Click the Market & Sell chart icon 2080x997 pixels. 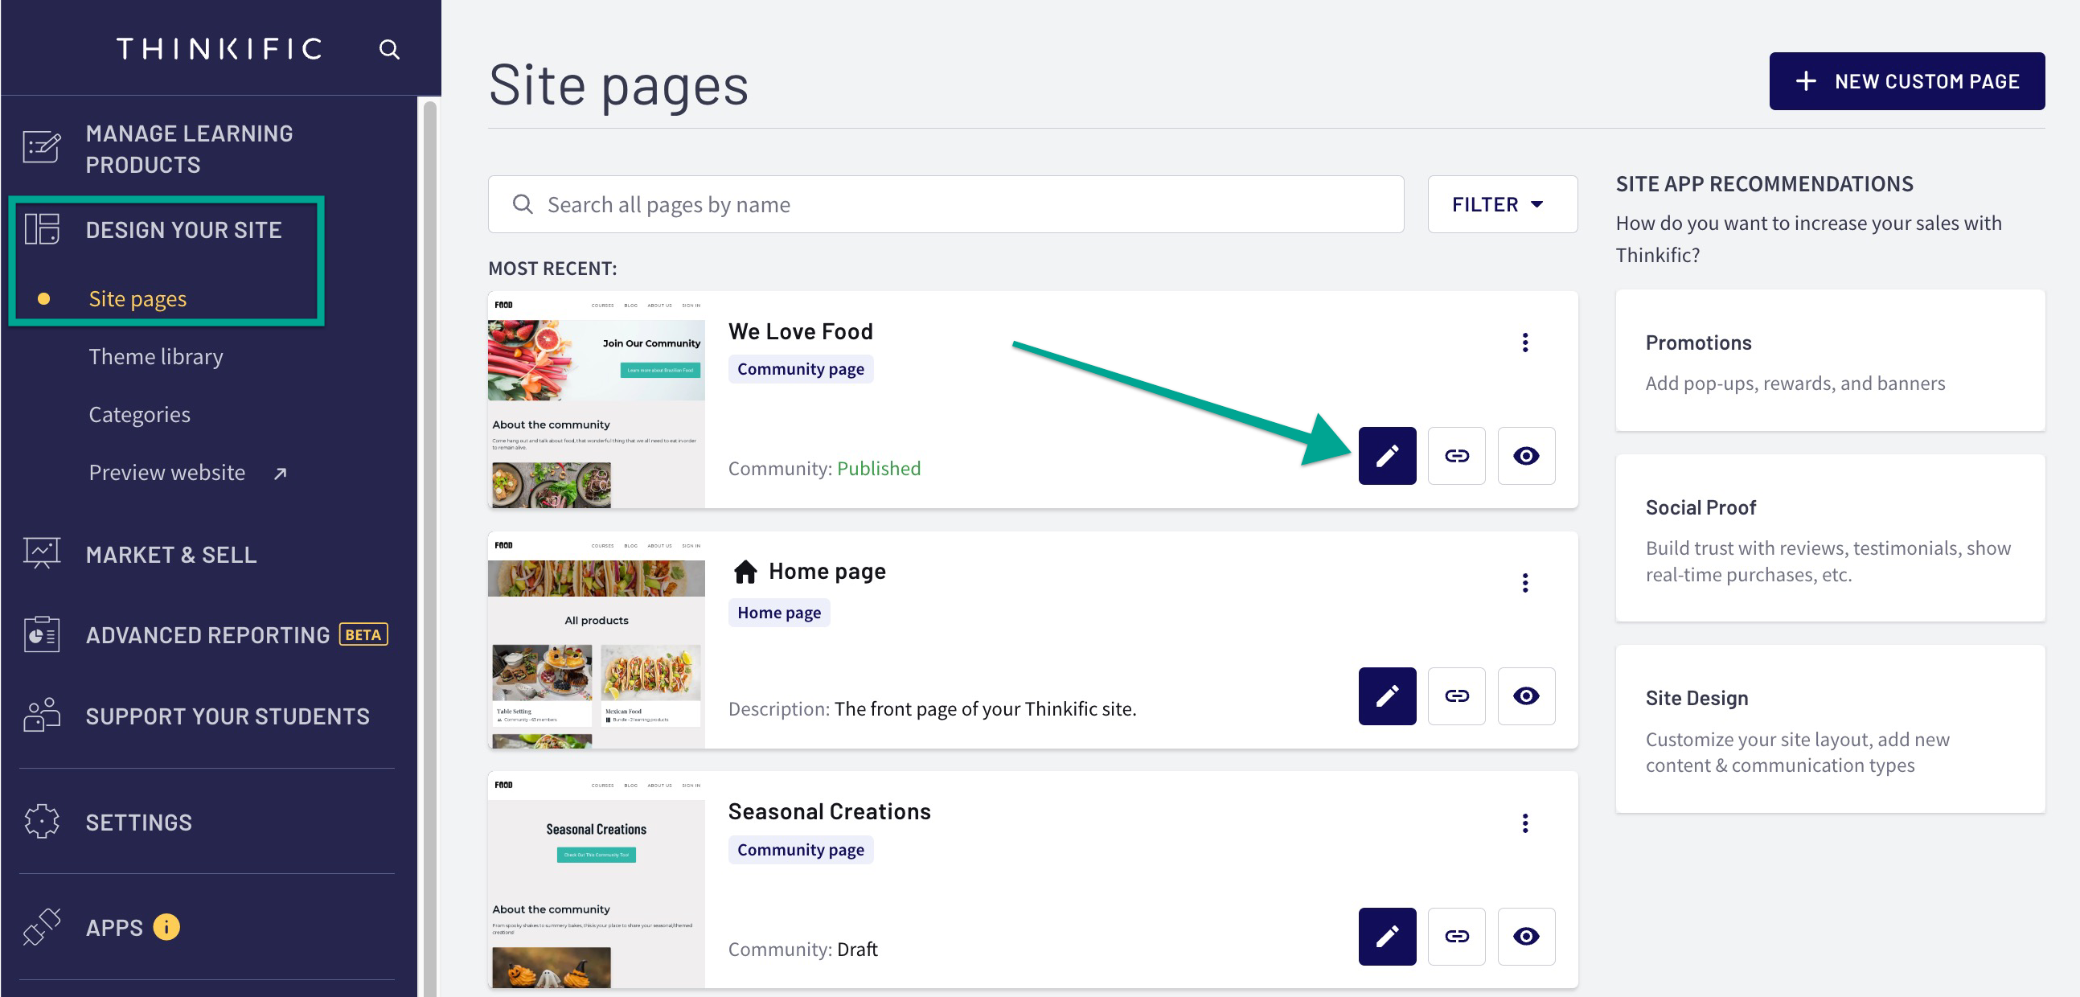click(x=40, y=554)
